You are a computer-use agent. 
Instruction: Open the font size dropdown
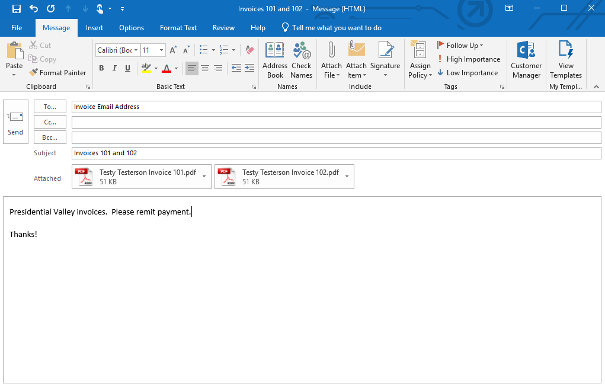tap(161, 50)
